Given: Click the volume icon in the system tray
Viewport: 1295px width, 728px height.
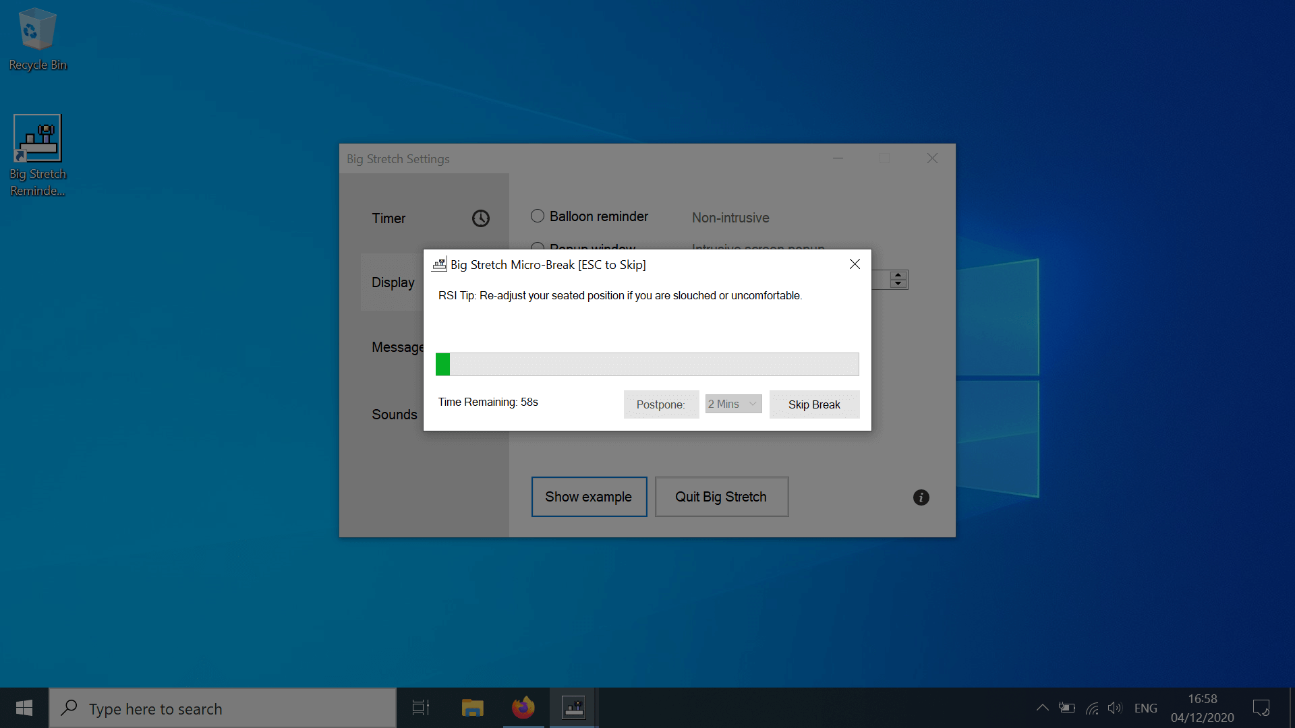Looking at the screenshot, I should [x=1116, y=708].
